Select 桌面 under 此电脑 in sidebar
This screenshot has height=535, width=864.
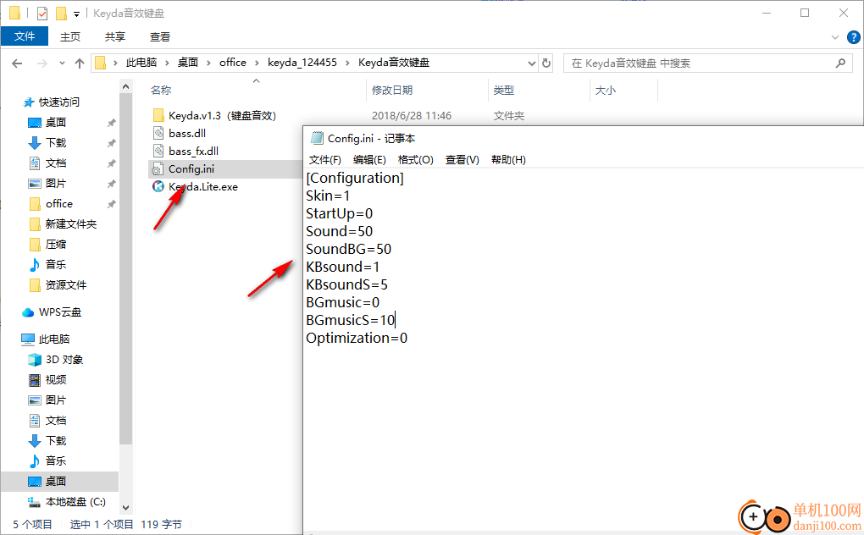coord(56,481)
